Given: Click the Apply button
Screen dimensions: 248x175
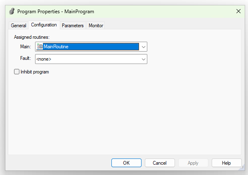Looking at the screenshot, I should pyautogui.click(x=193, y=163).
